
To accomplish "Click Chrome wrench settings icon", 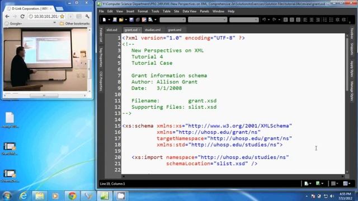I will [87, 16].
